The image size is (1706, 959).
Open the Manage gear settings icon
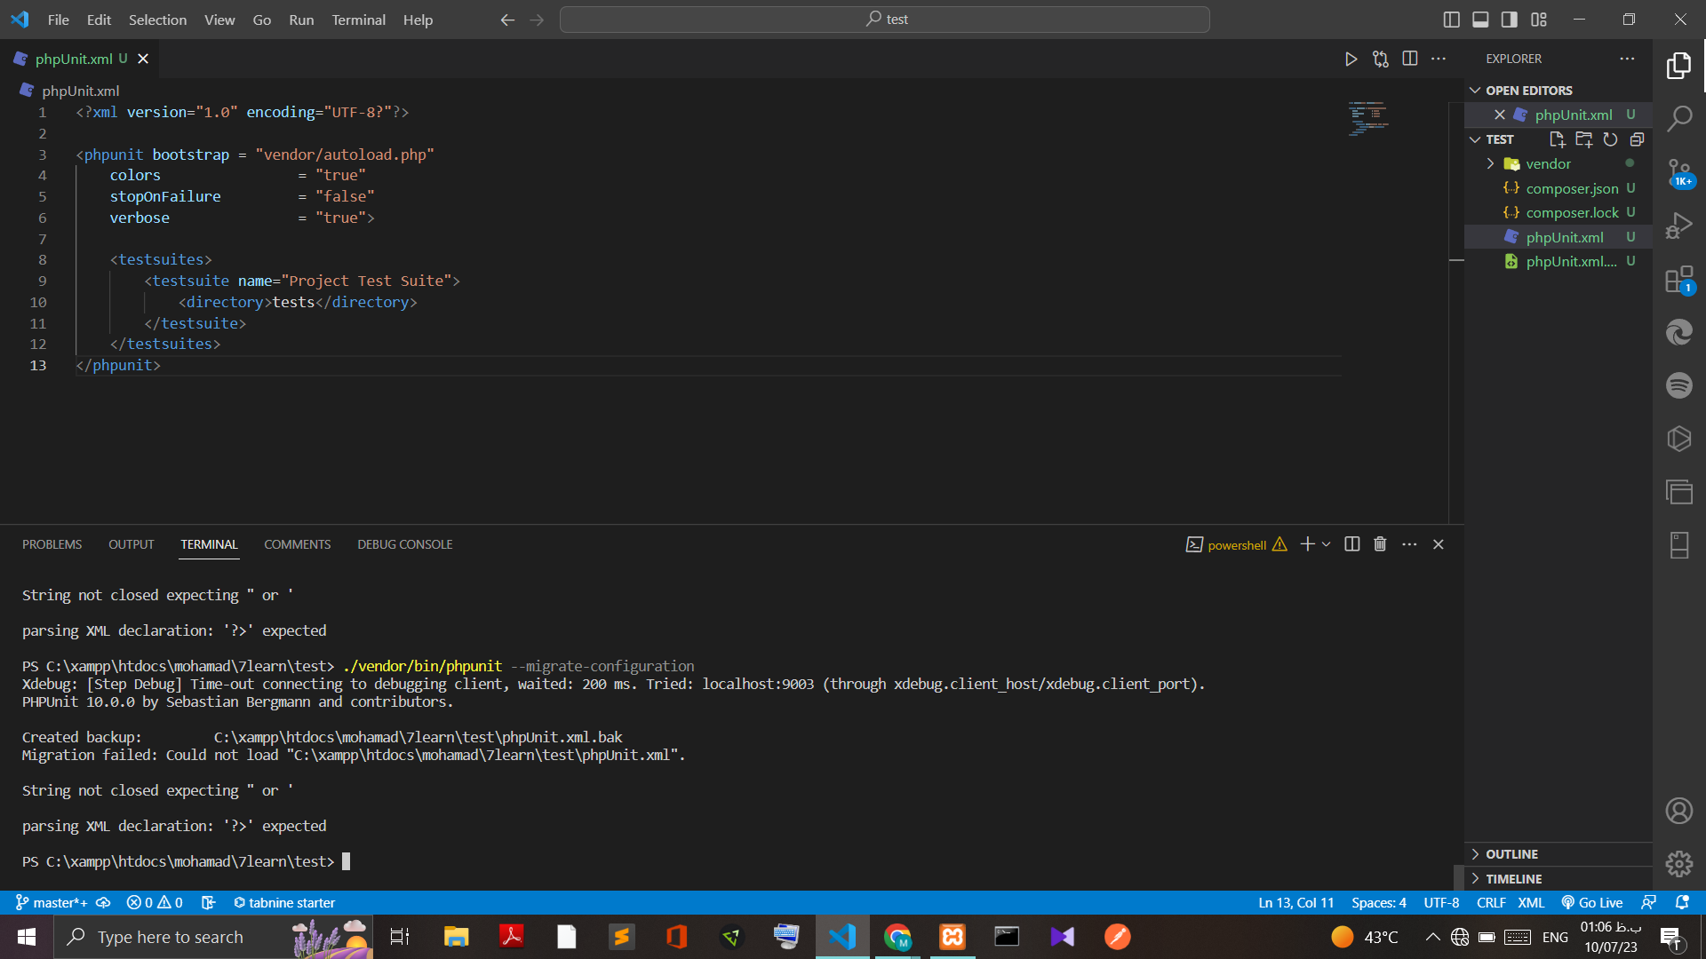[x=1678, y=863]
